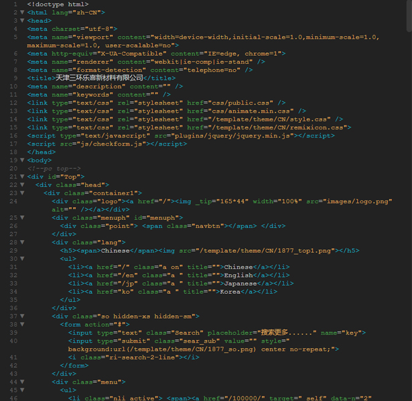Click the "/template/theme/CN/remixicon.css" href value
This screenshot has width=412, height=401.
point(278,127)
